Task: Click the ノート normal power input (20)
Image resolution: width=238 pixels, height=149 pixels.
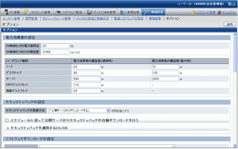Action: (x=87, y=67)
